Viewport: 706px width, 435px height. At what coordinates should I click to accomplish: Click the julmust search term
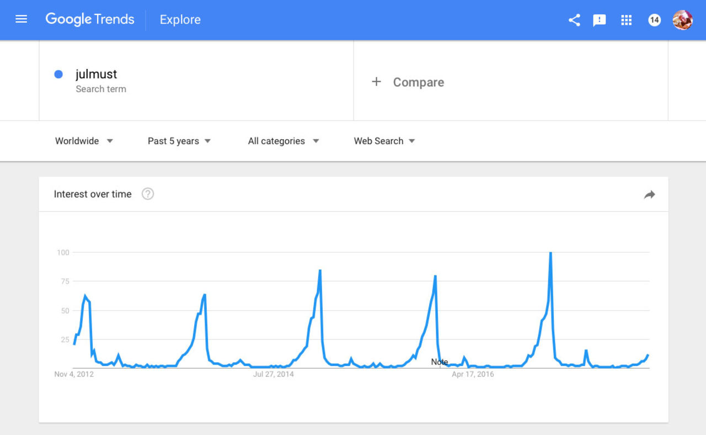click(x=97, y=74)
